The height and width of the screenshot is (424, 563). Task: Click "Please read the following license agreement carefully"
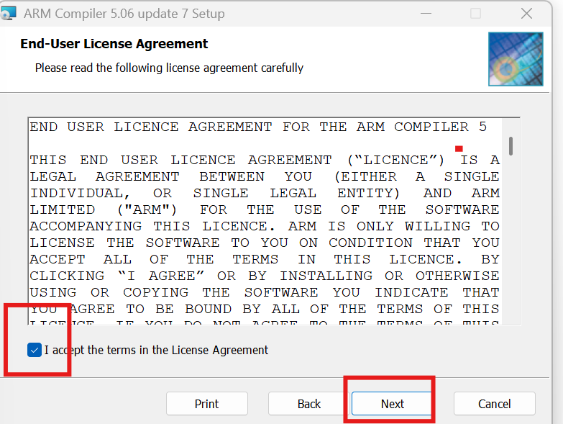(x=169, y=68)
